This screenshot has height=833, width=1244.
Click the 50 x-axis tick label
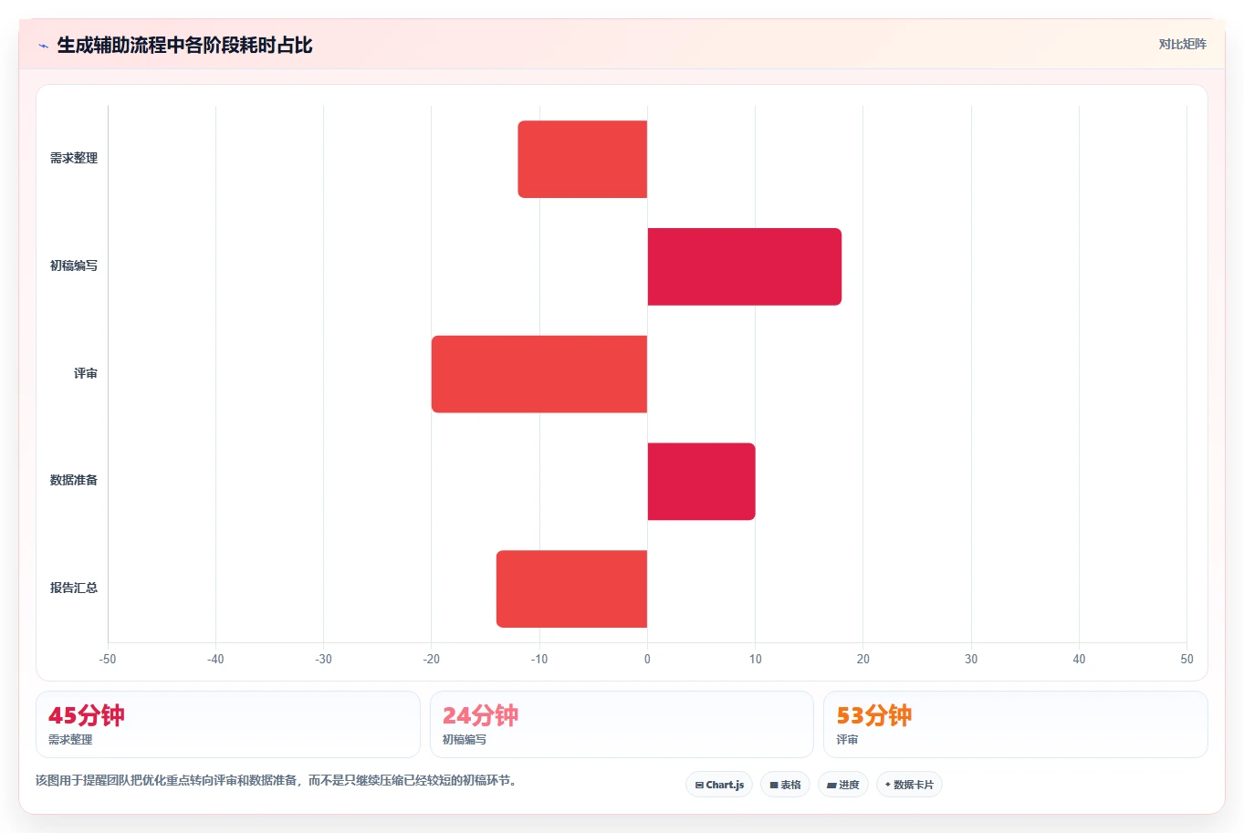[1187, 659]
